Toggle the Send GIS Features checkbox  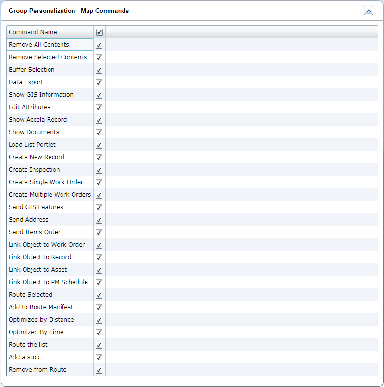point(99,208)
